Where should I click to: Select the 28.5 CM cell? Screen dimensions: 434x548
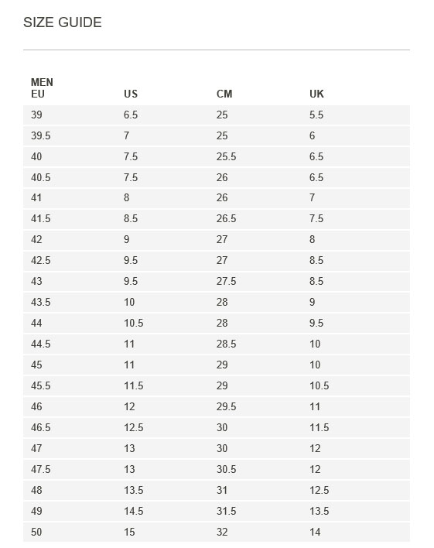tap(226, 344)
